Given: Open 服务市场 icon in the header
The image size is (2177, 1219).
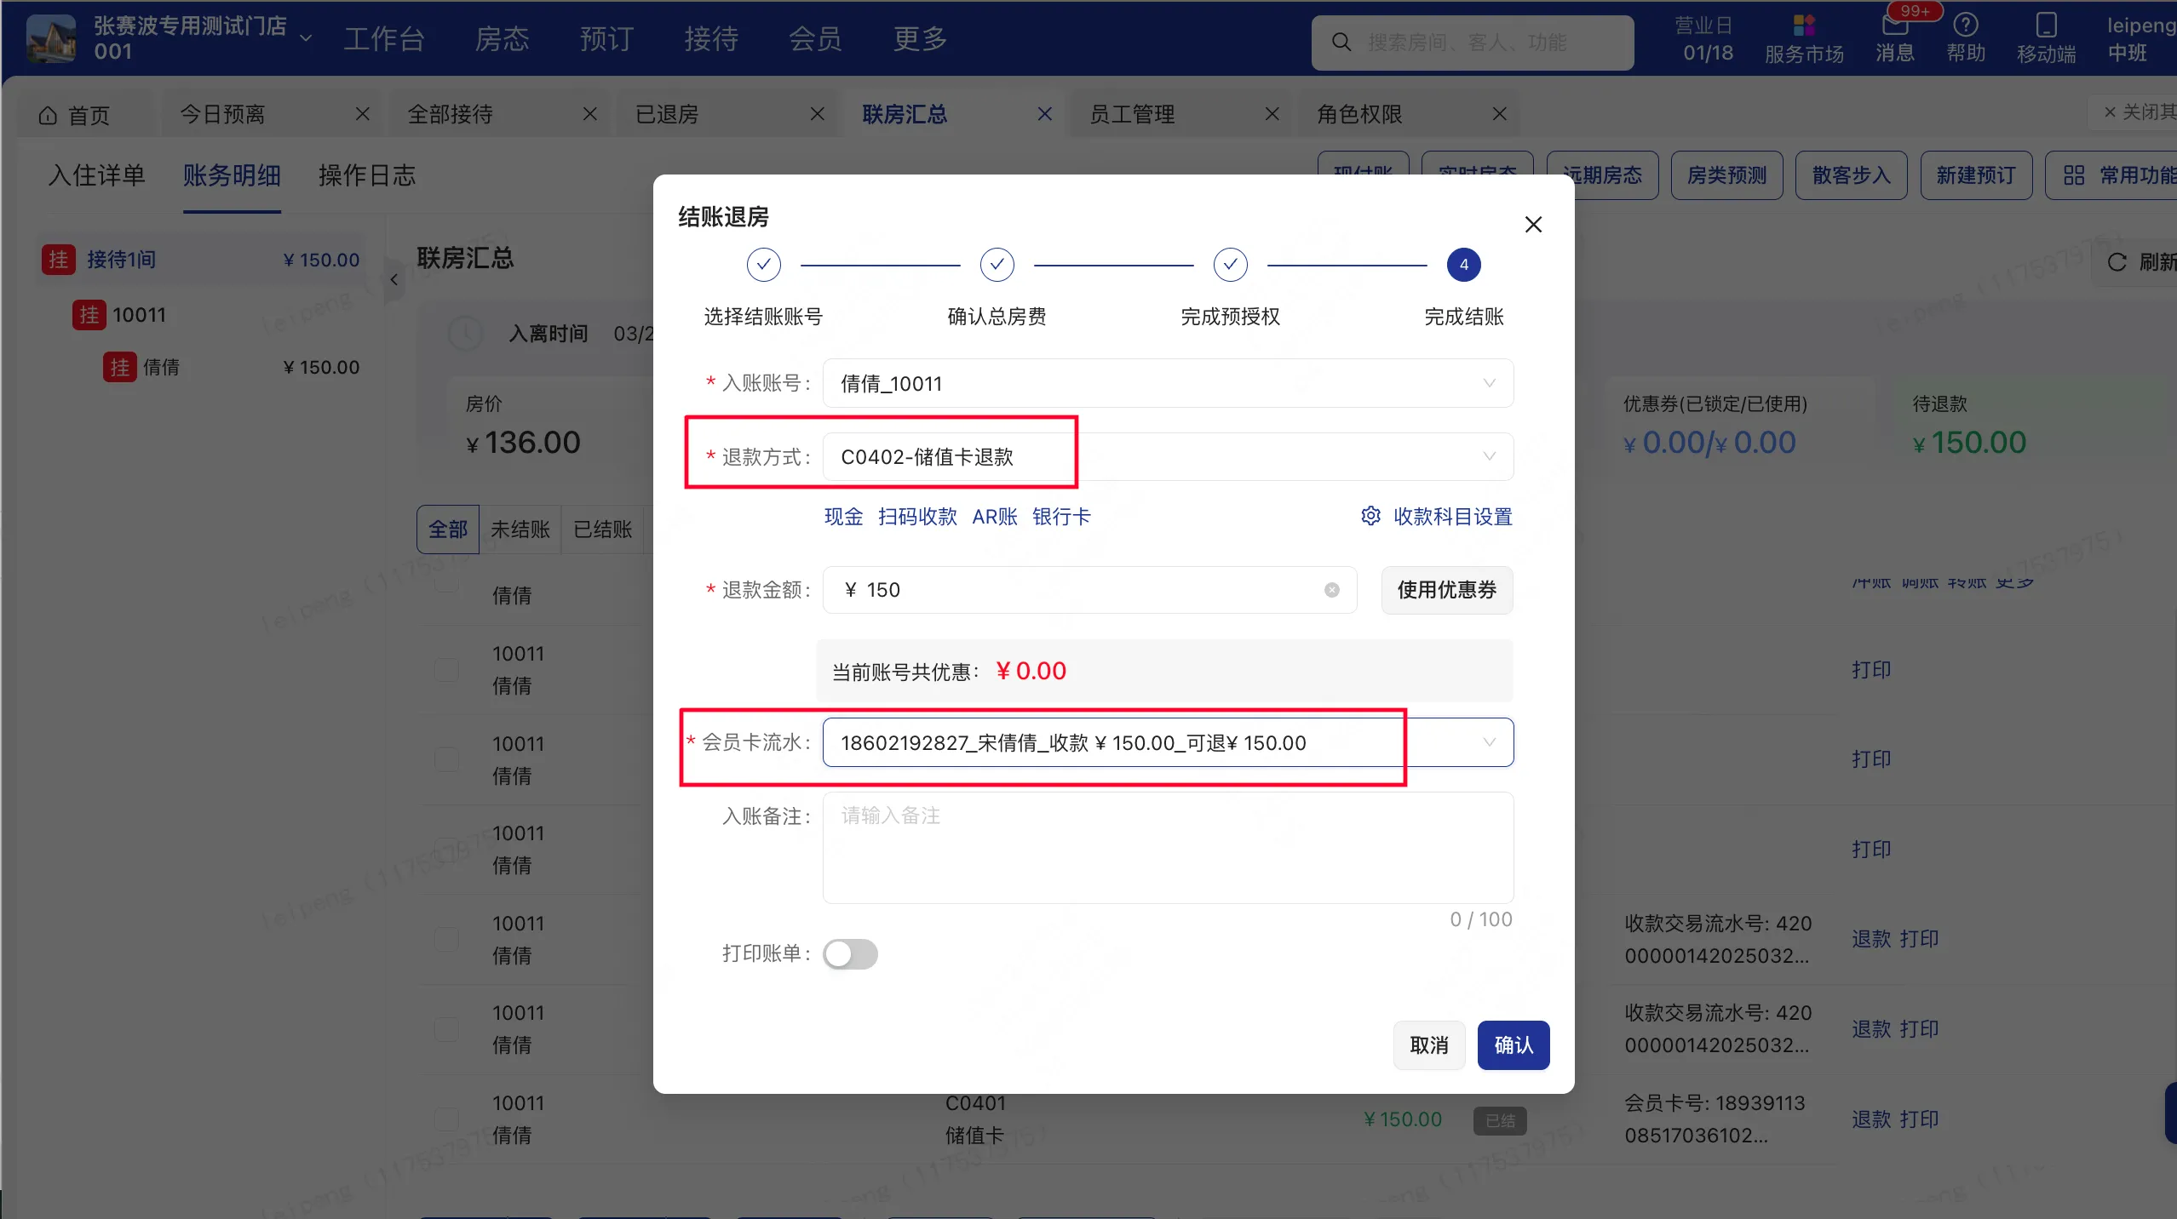Looking at the screenshot, I should (1804, 26).
